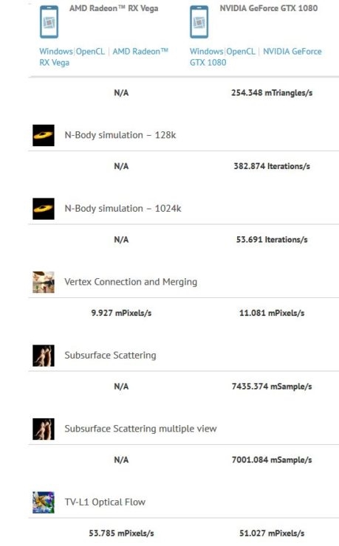Click the 7435.374 mSample/s GTX 1080 result

[272, 387]
